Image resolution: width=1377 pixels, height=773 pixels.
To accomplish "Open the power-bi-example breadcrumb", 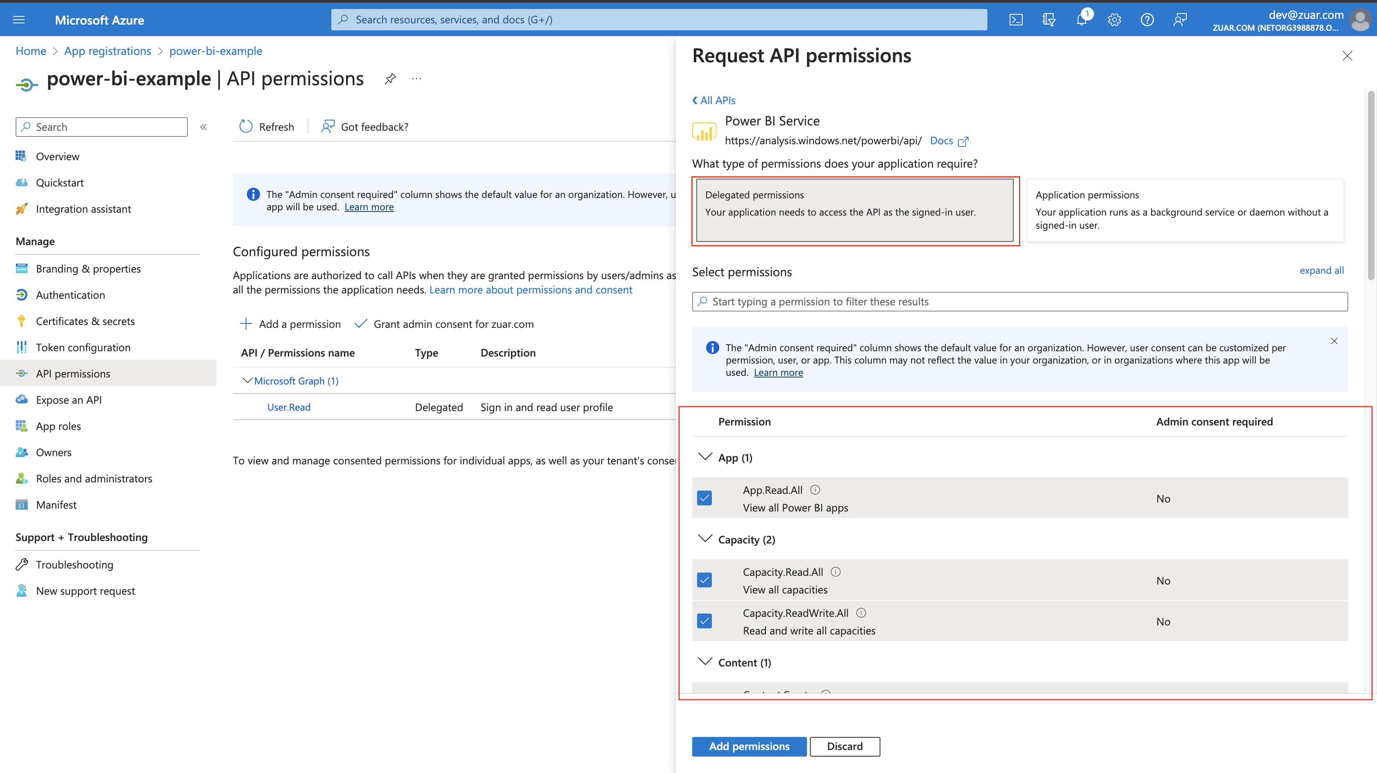I will 215,51.
